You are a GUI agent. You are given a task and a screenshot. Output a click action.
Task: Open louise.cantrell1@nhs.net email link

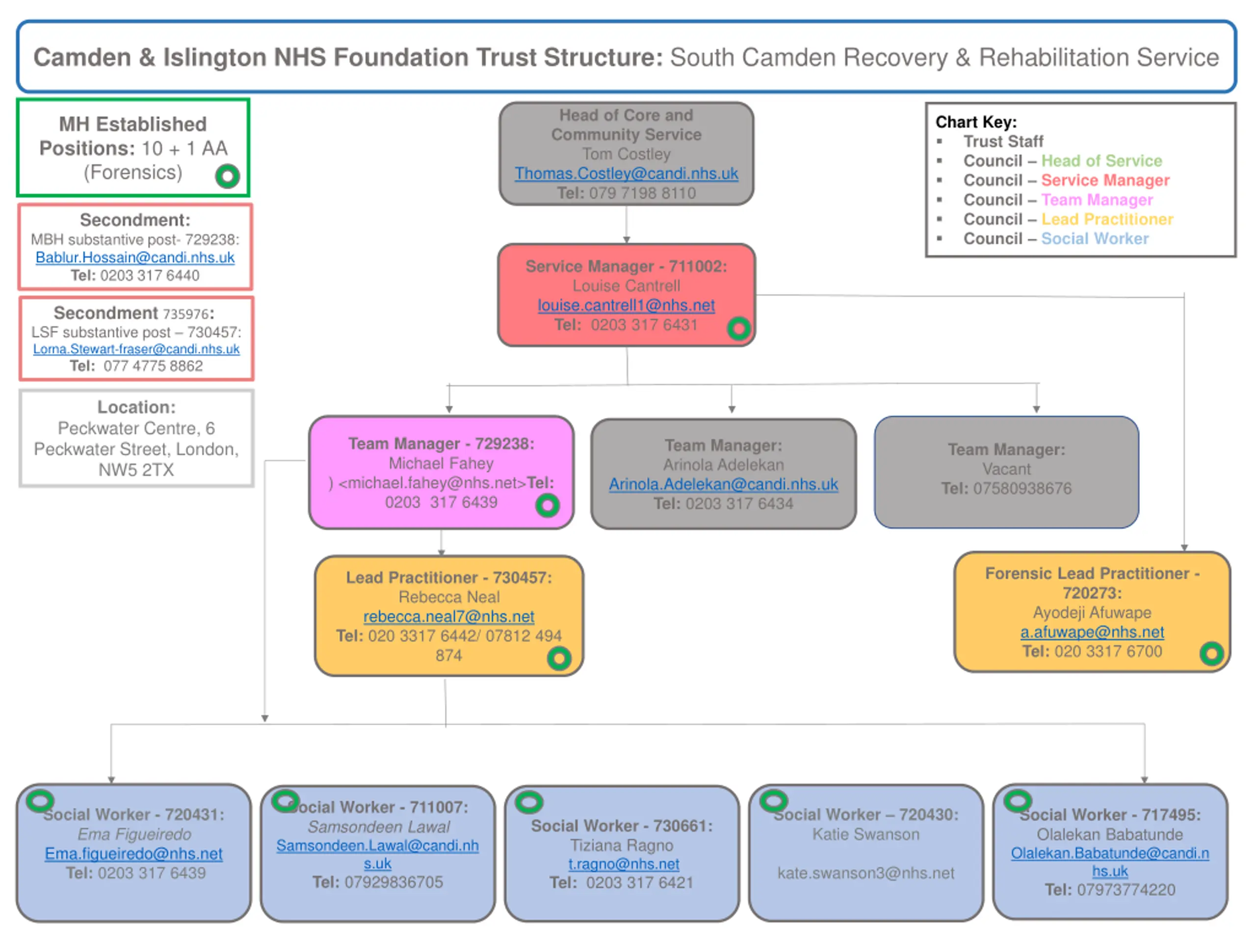(x=626, y=306)
